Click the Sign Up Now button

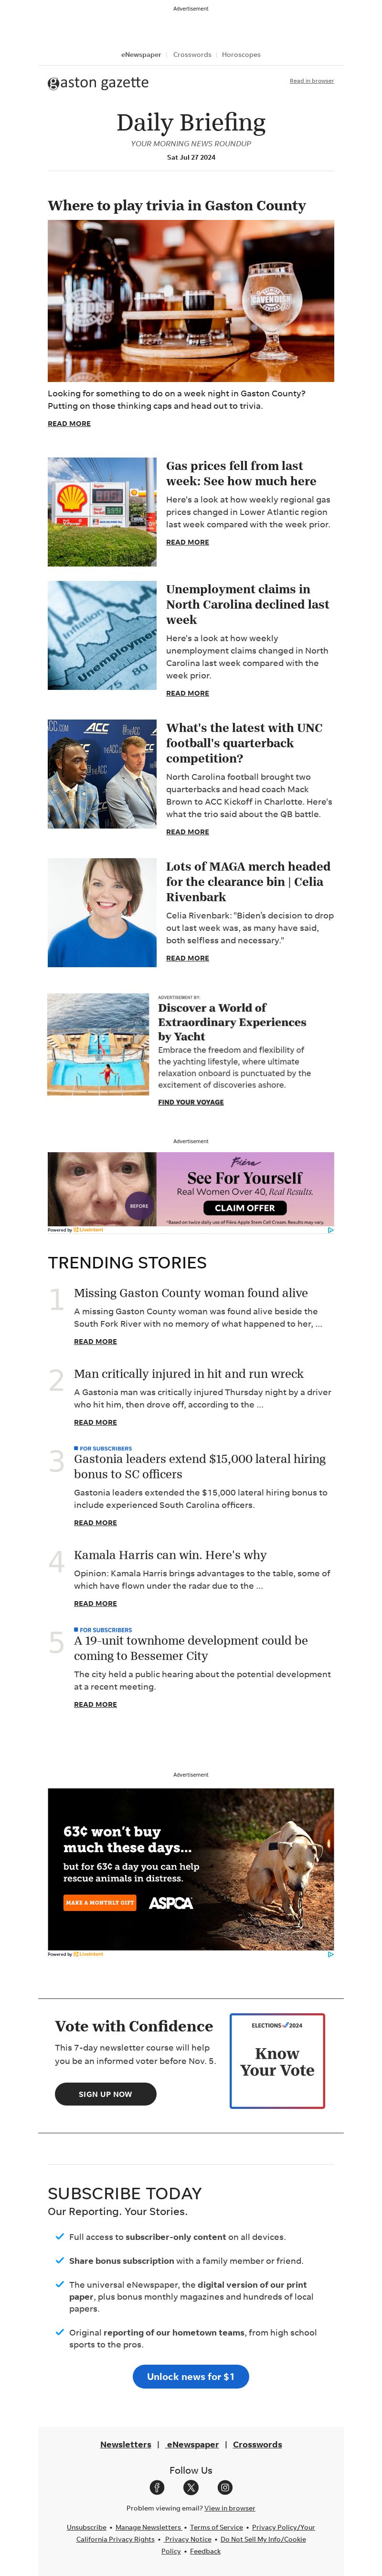tap(105, 2093)
